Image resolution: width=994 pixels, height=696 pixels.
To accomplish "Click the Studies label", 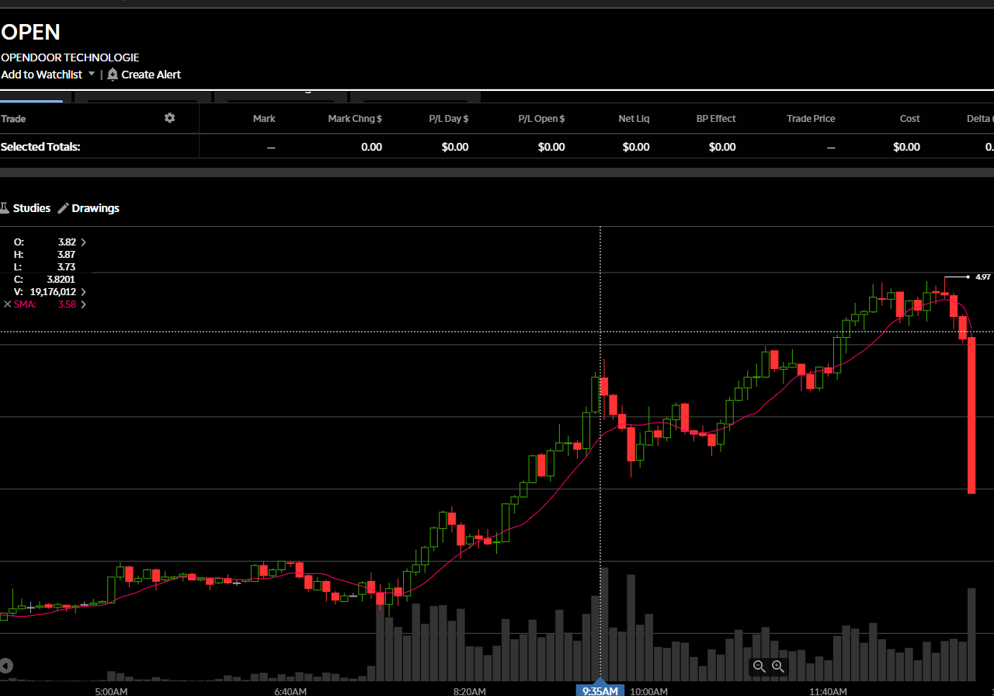I will pos(32,208).
